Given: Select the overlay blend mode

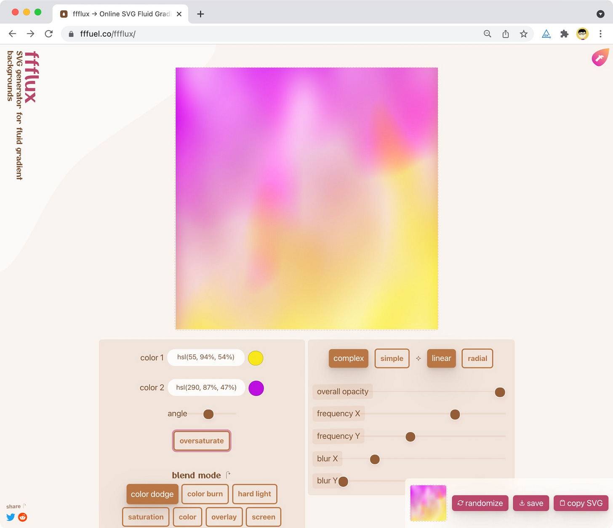Looking at the screenshot, I should tap(224, 517).
